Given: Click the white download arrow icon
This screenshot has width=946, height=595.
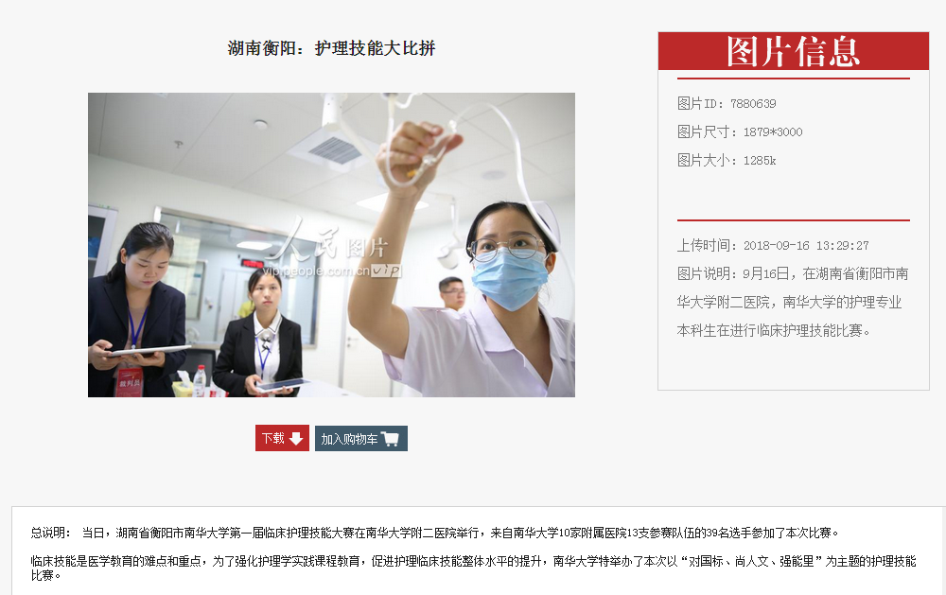Looking at the screenshot, I should [295, 439].
